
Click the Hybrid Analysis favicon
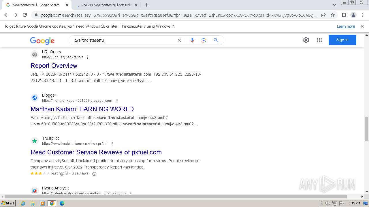click(35, 191)
